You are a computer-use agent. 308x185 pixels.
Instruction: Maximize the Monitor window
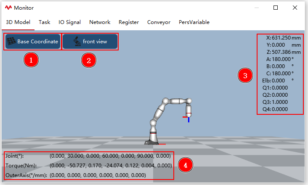(x=276, y=8)
